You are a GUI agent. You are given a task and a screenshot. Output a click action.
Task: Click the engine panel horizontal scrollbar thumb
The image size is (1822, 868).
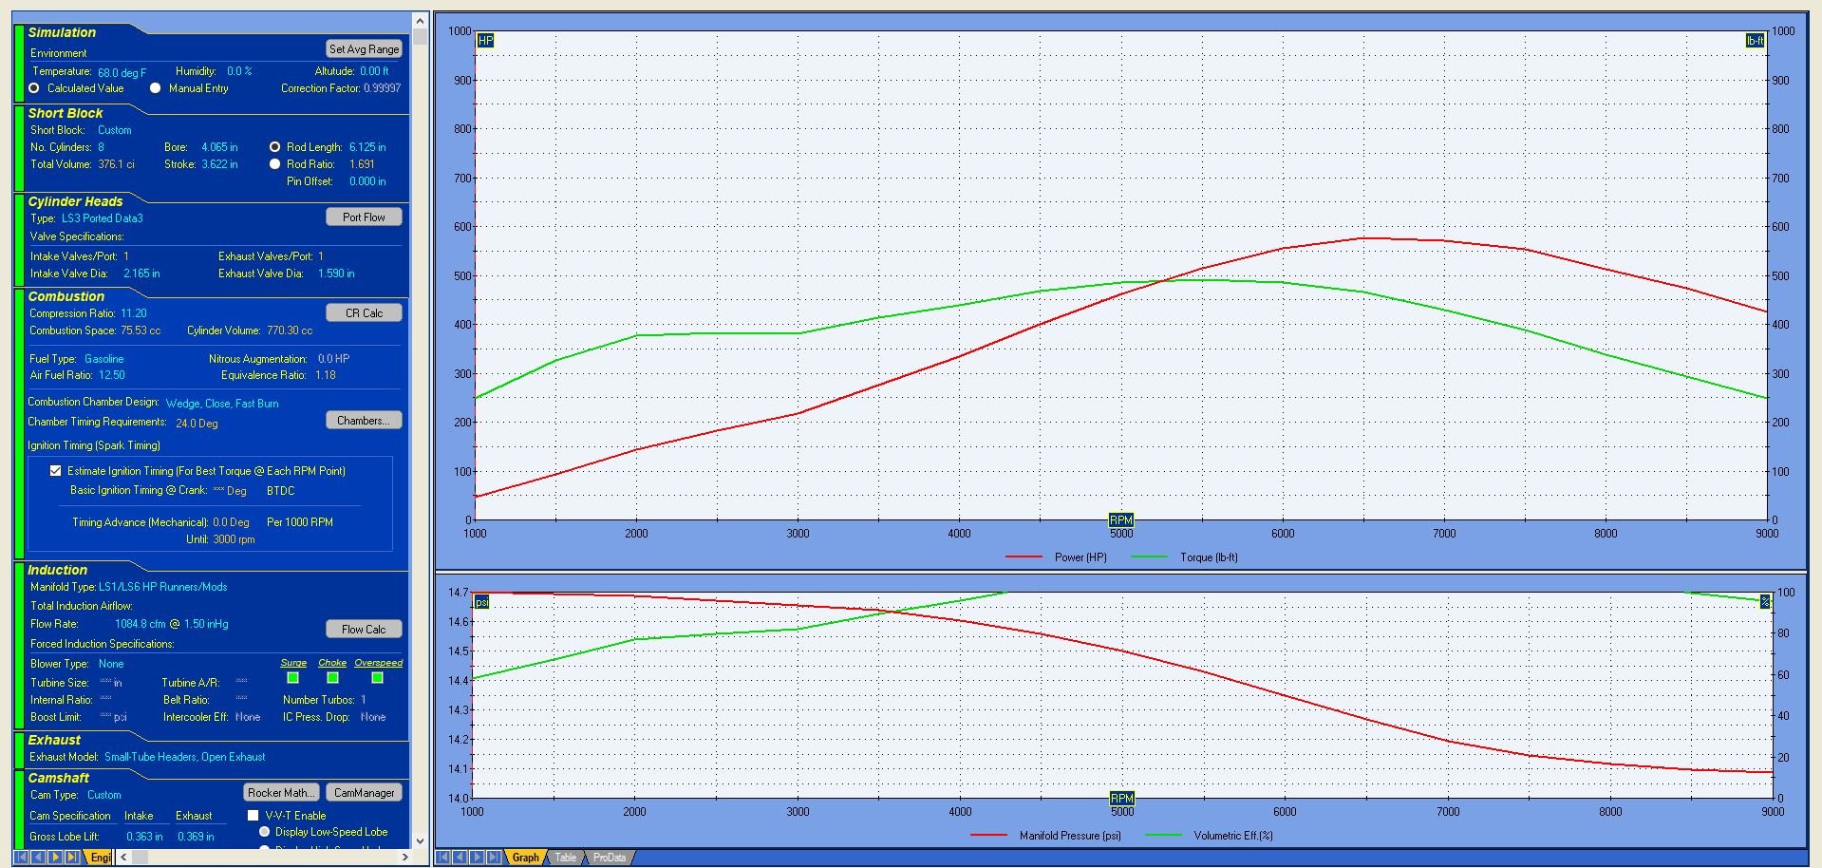point(140,857)
